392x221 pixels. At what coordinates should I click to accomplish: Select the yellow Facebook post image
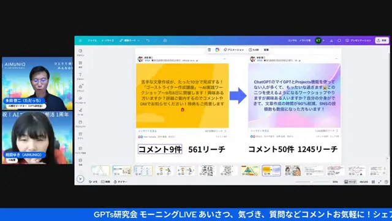click(x=183, y=95)
